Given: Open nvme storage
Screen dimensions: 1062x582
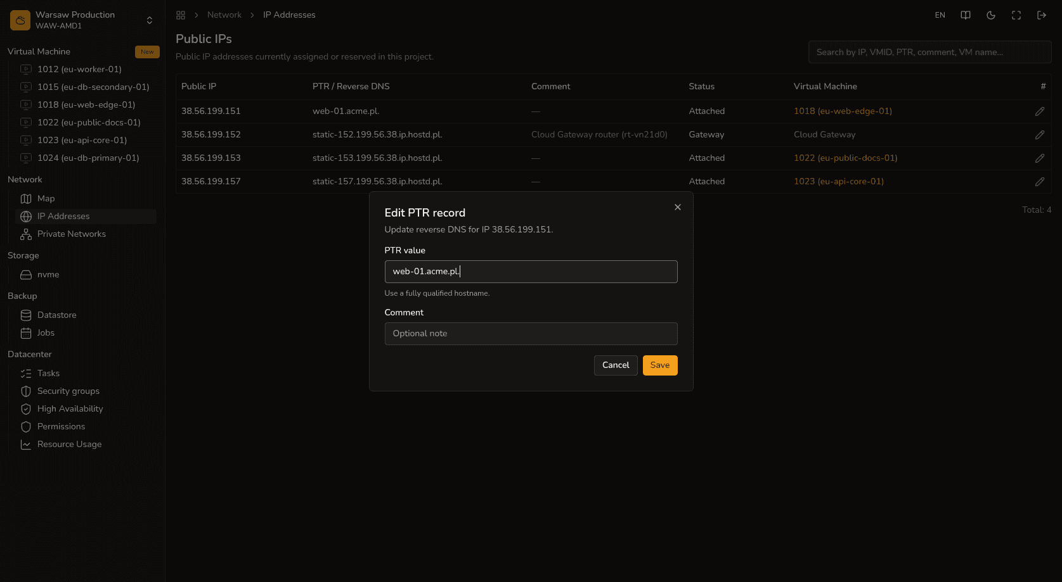Looking at the screenshot, I should 48,275.
